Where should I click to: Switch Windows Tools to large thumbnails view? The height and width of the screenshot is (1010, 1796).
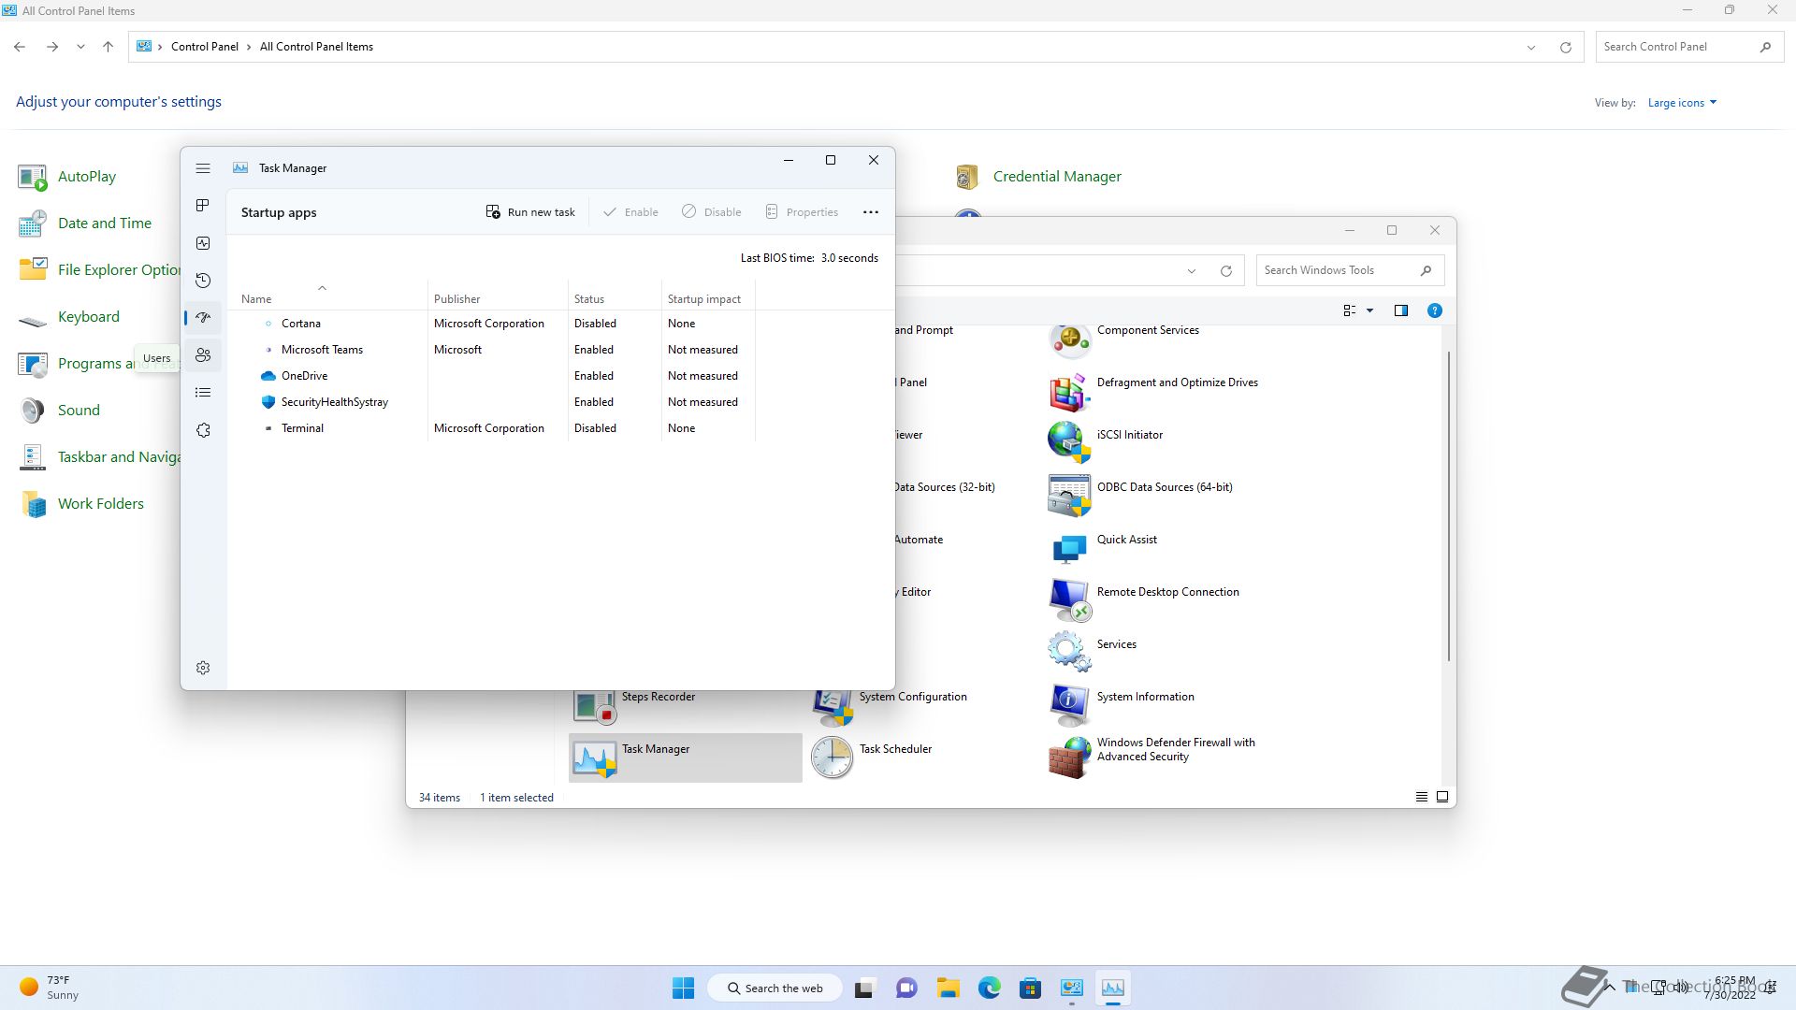(x=1442, y=797)
